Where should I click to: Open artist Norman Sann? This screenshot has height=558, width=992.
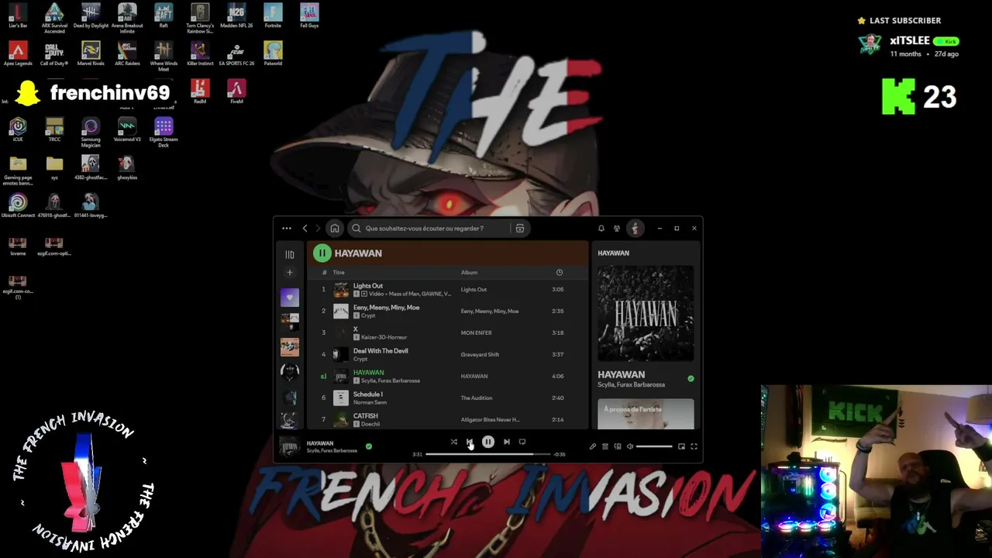[370, 402]
